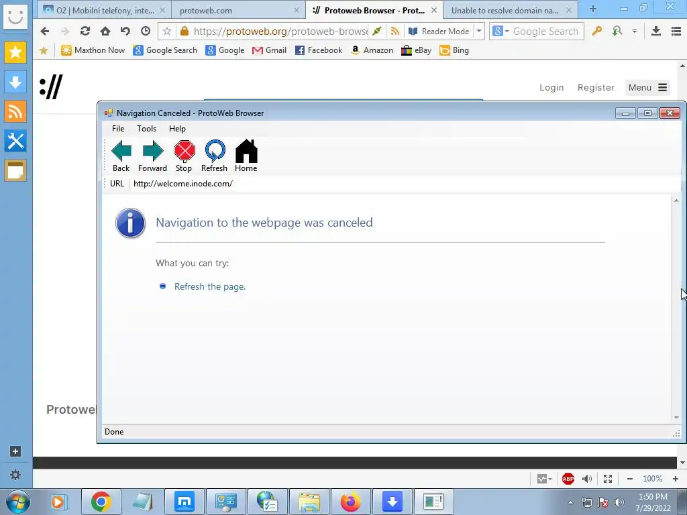Click Forward arrow in ProtoWeb Browser
The width and height of the screenshot is (687, 515).
152,156
